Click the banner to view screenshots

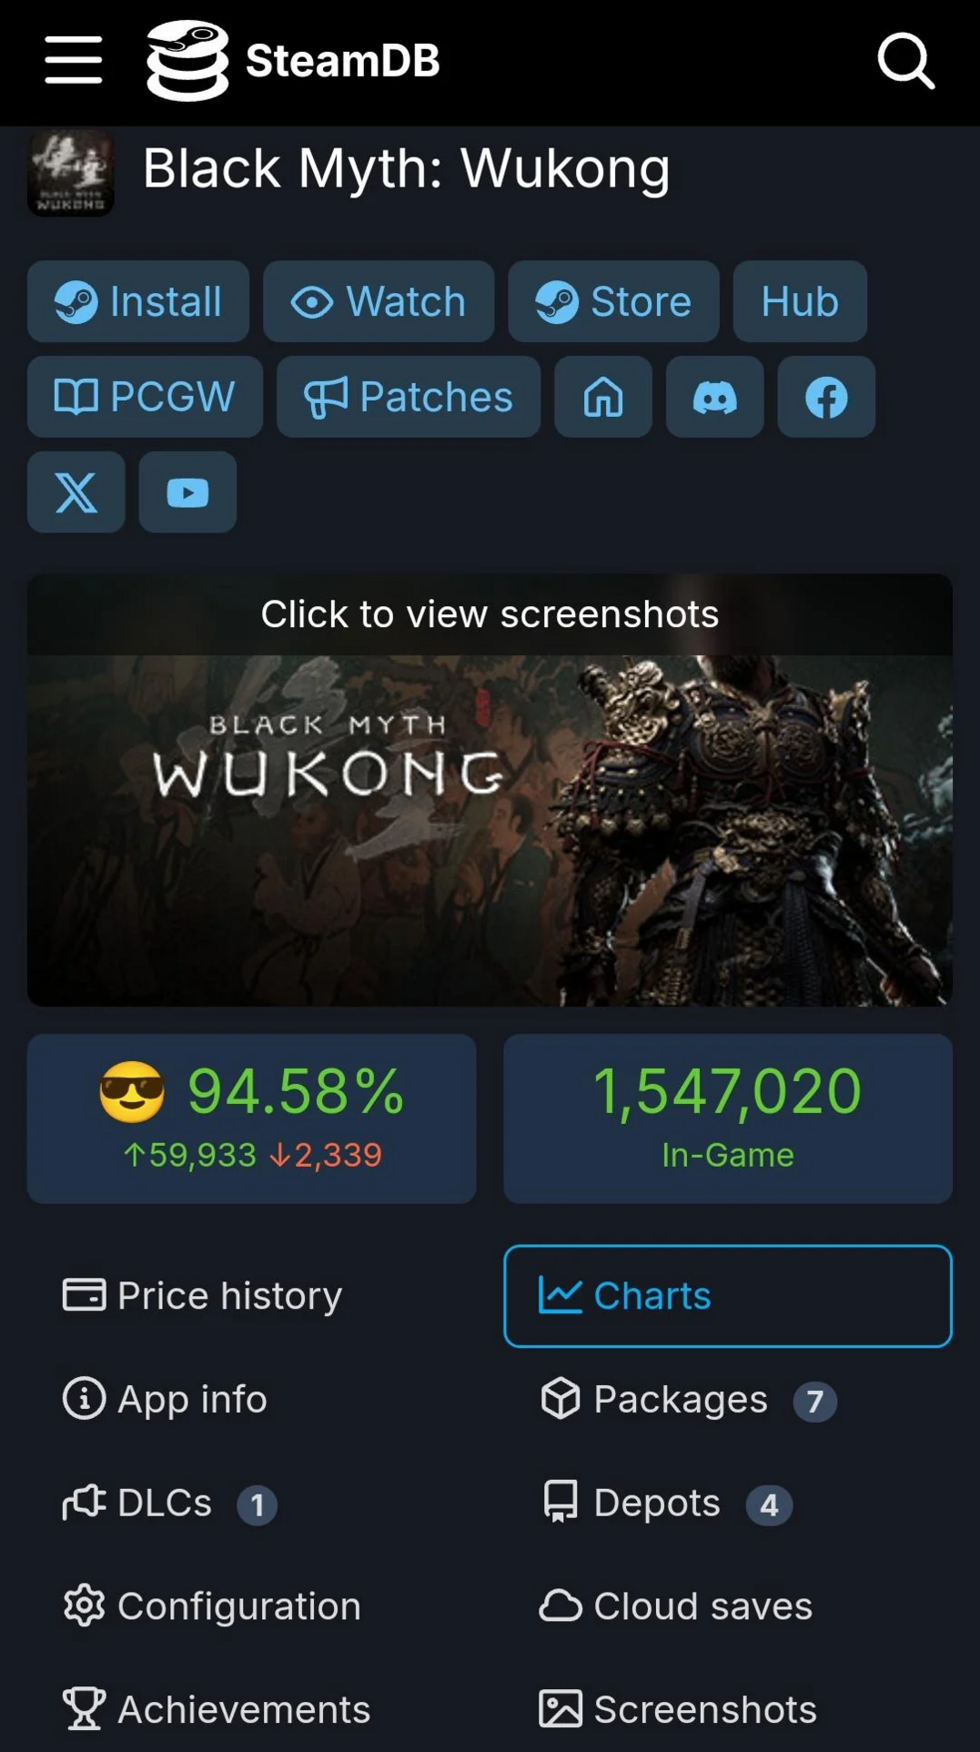pyautogui.click(x=490, y=790)
